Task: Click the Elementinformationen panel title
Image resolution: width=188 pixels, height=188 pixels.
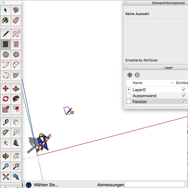Action: click(x=169, y=3)
